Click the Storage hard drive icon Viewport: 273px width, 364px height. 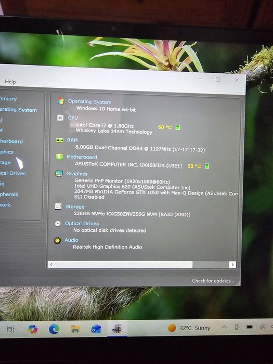(x=58, y=206)
